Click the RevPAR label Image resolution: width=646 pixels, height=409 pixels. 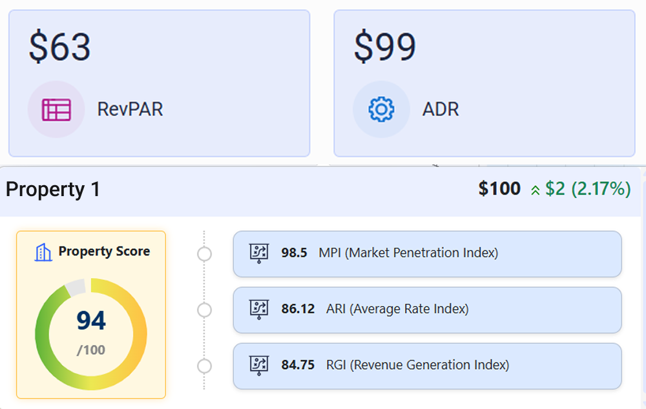130,109
